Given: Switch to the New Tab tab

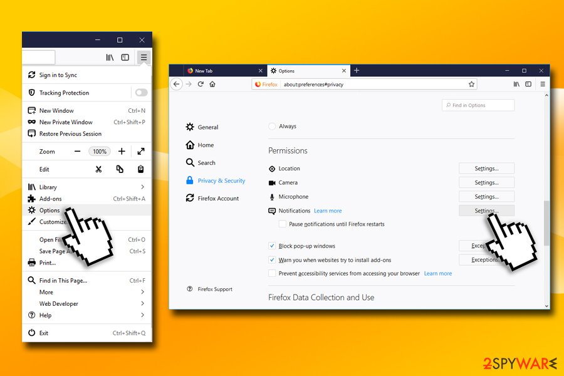Looking at the screenshot, I should pos(225,71).
